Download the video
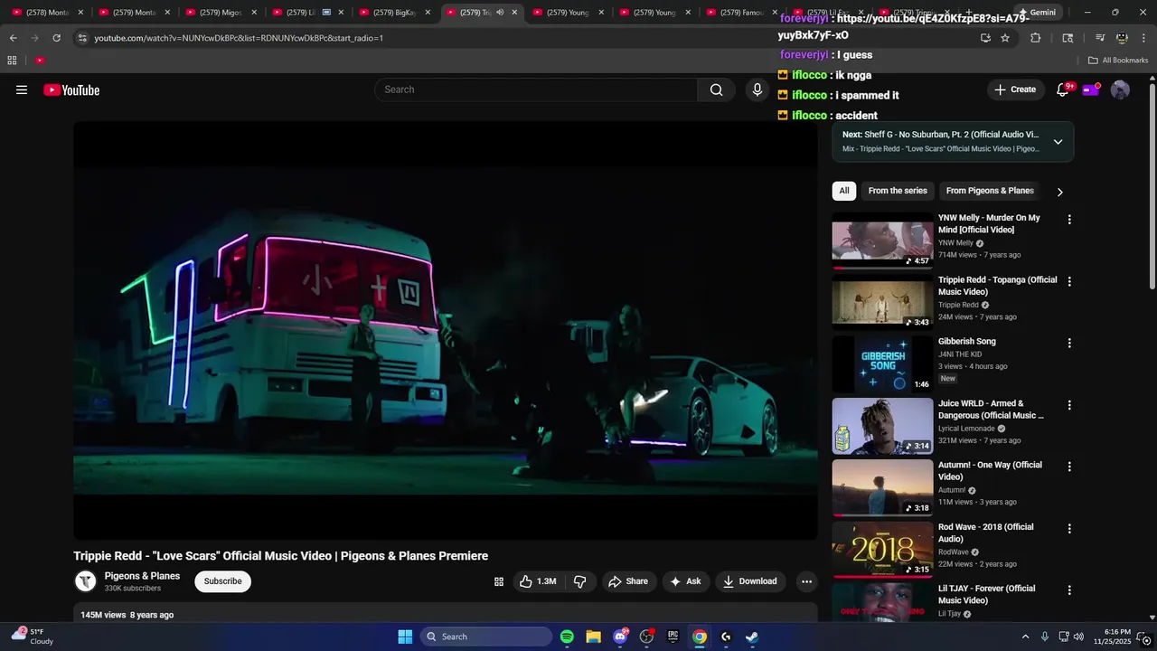This screenshot has width=1157, height=651. click(x=750, y=581)
